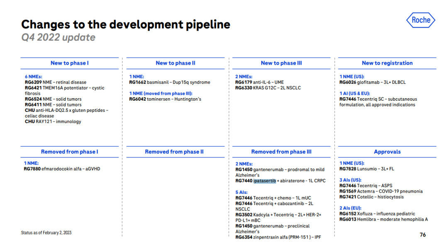
Task: Click the '6 NMEs:' label
Action: (x=34, y=77)
